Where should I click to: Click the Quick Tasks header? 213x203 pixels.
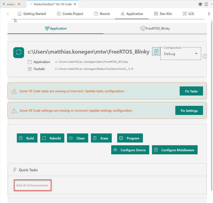click(x=107, y=170)
